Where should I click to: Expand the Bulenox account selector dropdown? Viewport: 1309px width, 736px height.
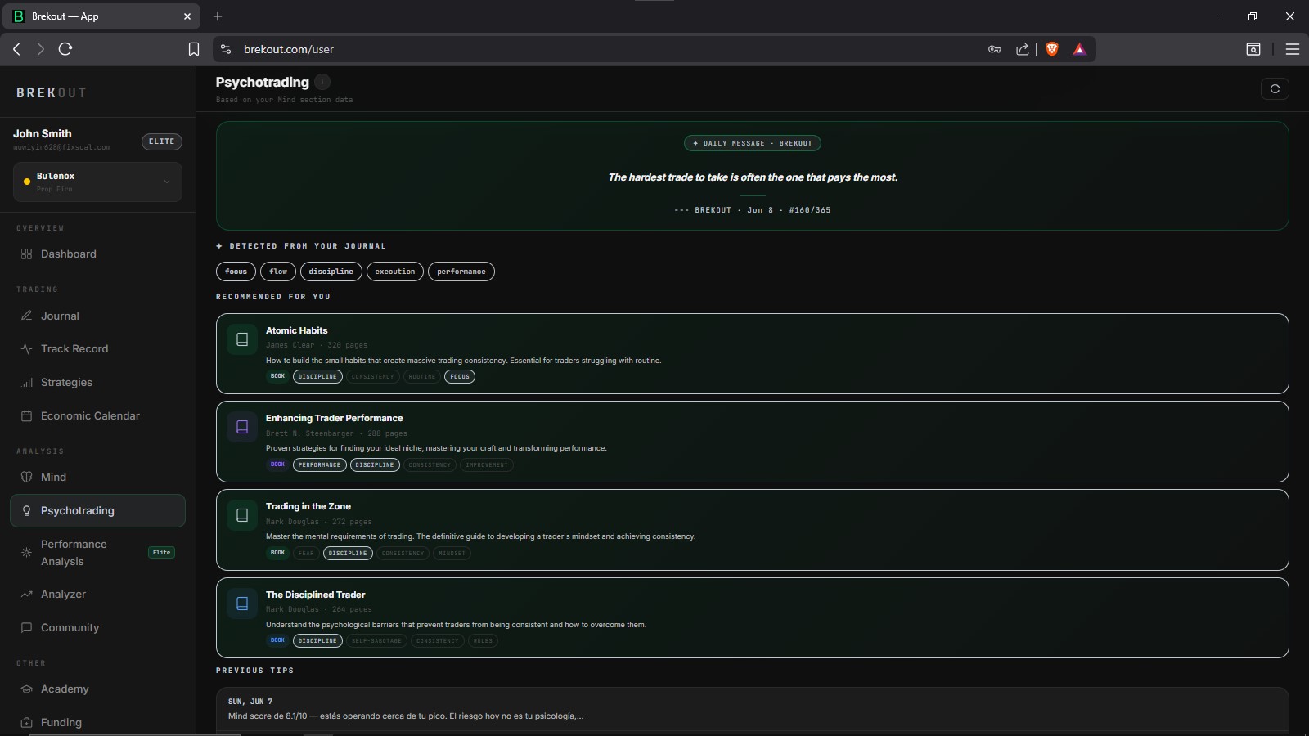[97, 182]
